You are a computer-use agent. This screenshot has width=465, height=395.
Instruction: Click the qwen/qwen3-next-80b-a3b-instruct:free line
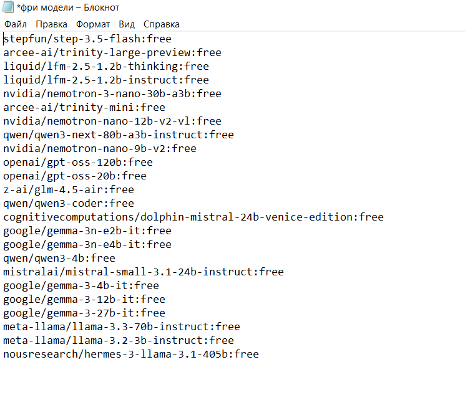pyautogui.click(x=119, y=135)
